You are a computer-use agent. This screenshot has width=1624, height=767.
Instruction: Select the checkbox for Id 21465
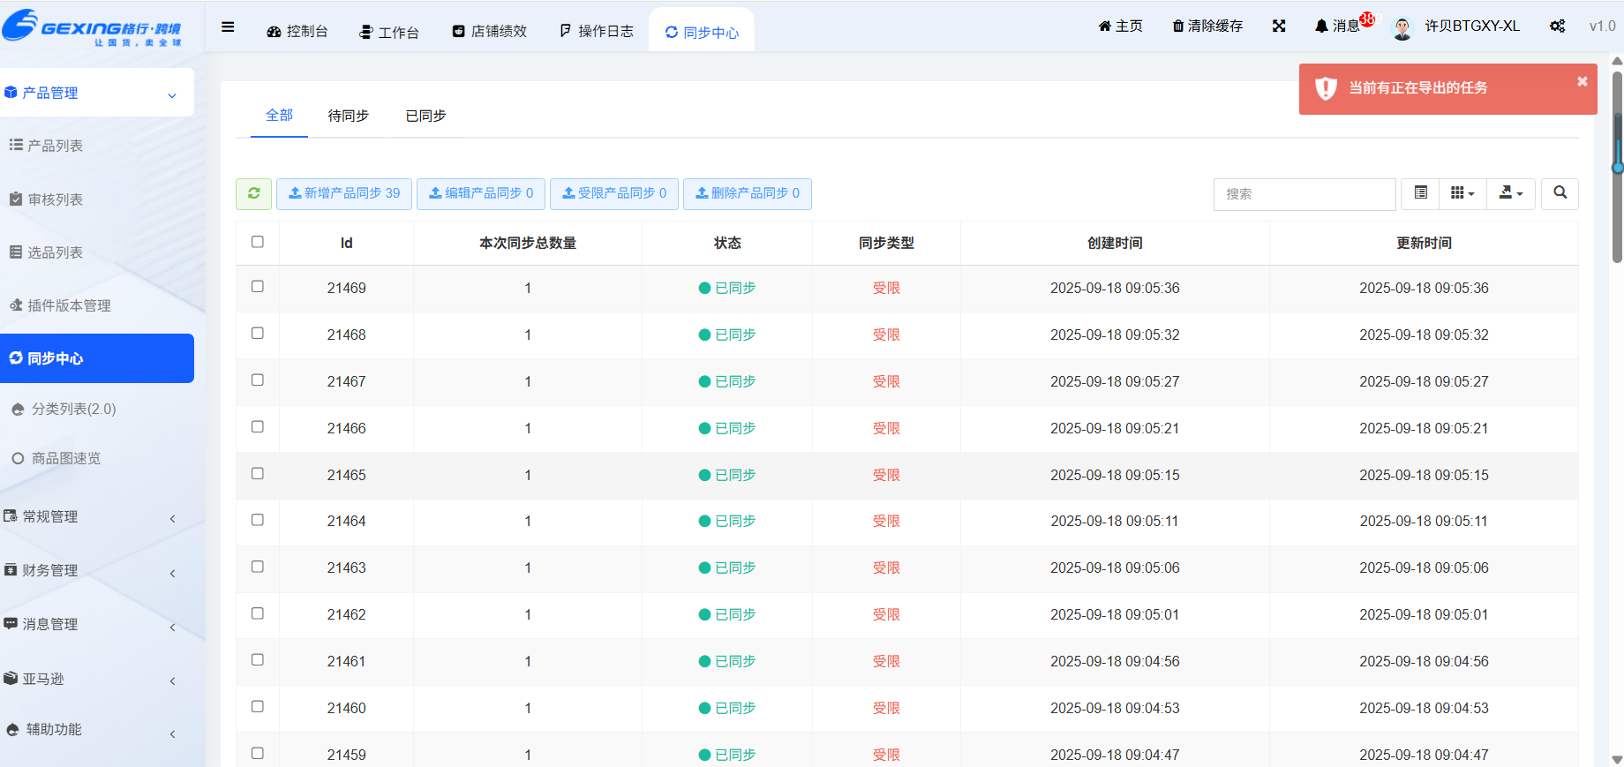tap(258, 474)
